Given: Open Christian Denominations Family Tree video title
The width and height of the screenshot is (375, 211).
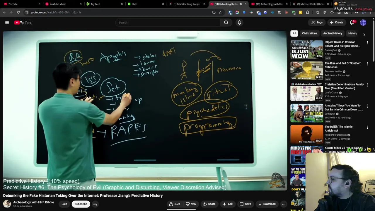Looking at the screenshot, I should click(344, 86).
